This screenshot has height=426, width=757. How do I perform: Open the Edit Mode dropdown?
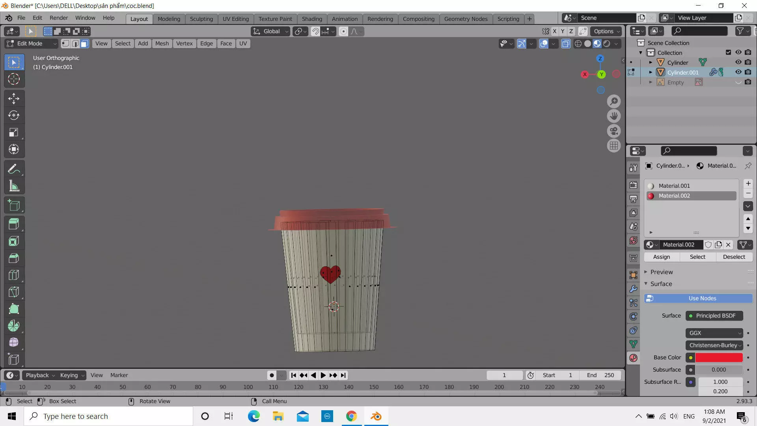point(32,43)
